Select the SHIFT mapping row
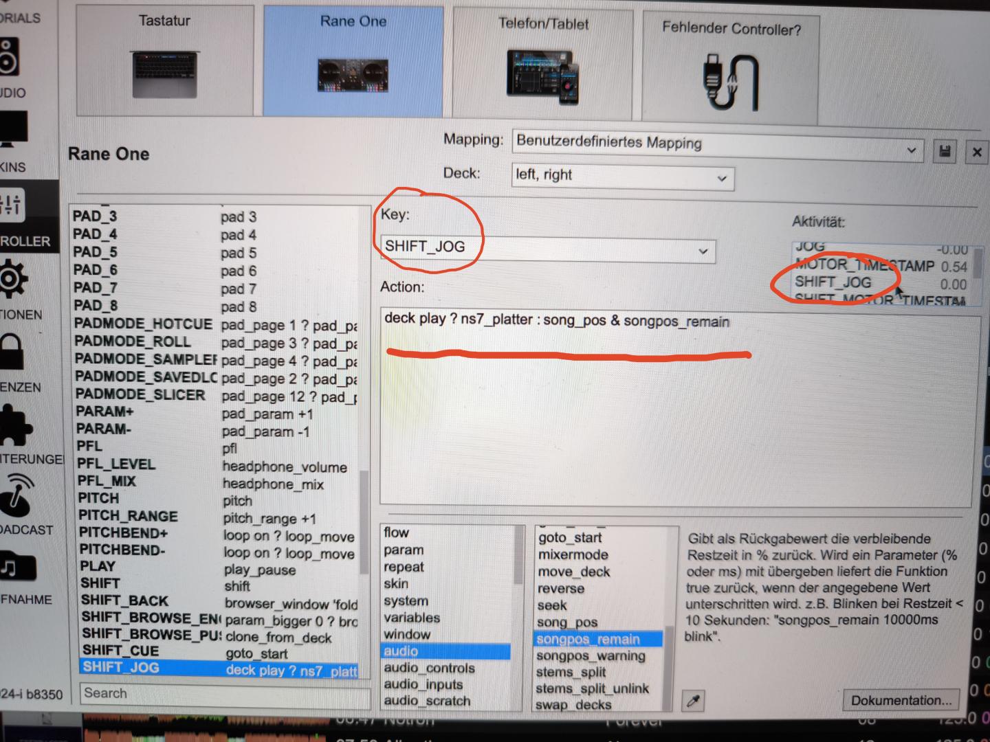990x742 pixels. 218,585
